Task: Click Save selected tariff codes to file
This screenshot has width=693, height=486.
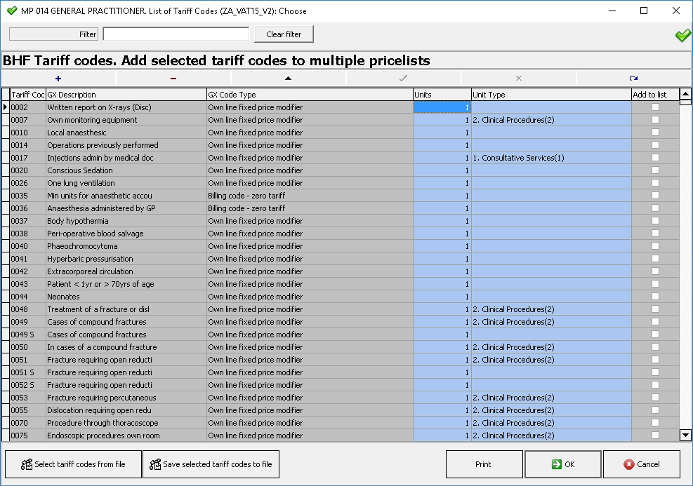Action: pyautogui.click(x=211, y=464)
